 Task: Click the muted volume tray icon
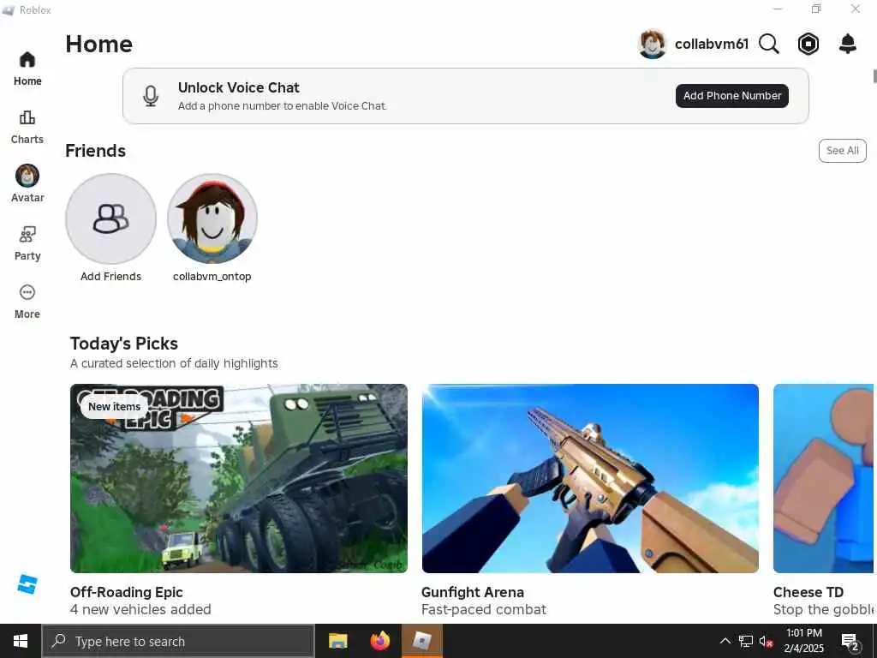[767, 641]
